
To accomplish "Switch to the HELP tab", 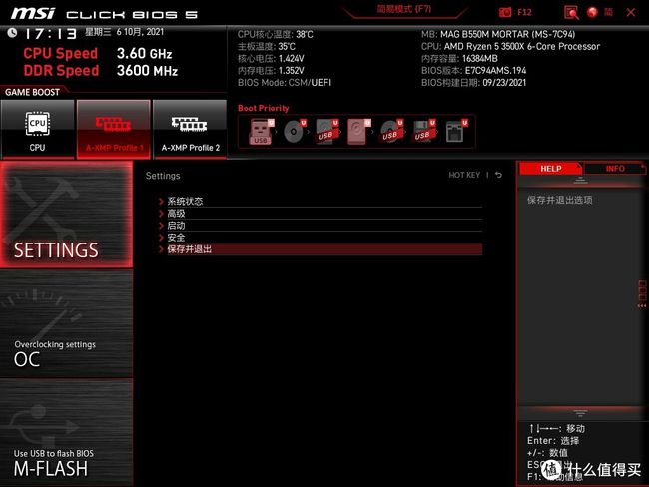I will point(550,169).
